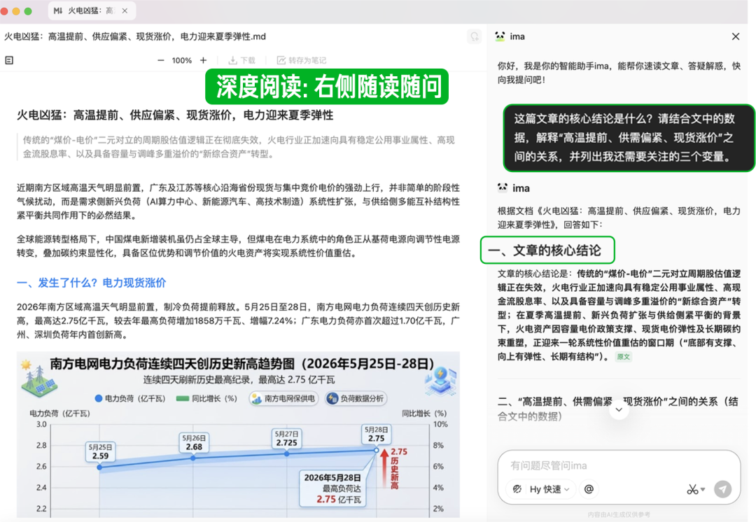
Task: Click the 5月25日 2.59 data label
Action: 100,451
